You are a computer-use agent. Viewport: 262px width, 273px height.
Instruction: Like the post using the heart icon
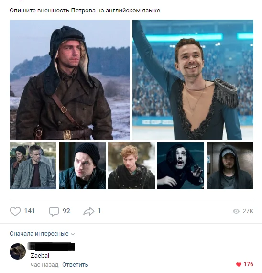[x=15, y=211]
